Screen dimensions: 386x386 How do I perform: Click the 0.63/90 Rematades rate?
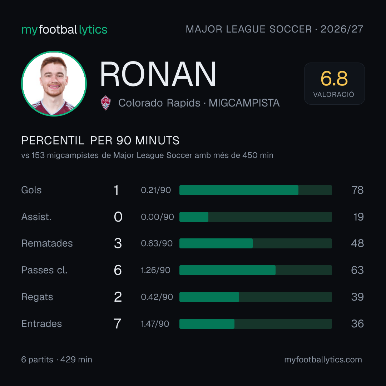point(157,243)
